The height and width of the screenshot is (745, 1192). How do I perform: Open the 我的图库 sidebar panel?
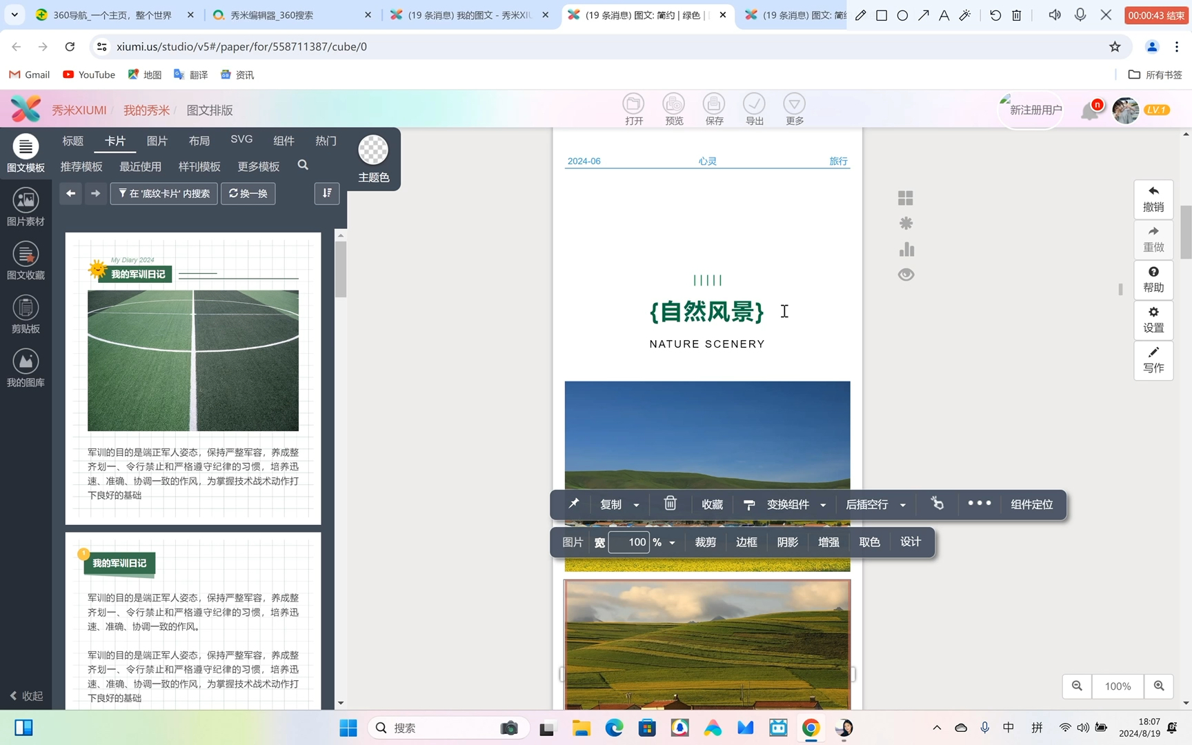[26, 369]
